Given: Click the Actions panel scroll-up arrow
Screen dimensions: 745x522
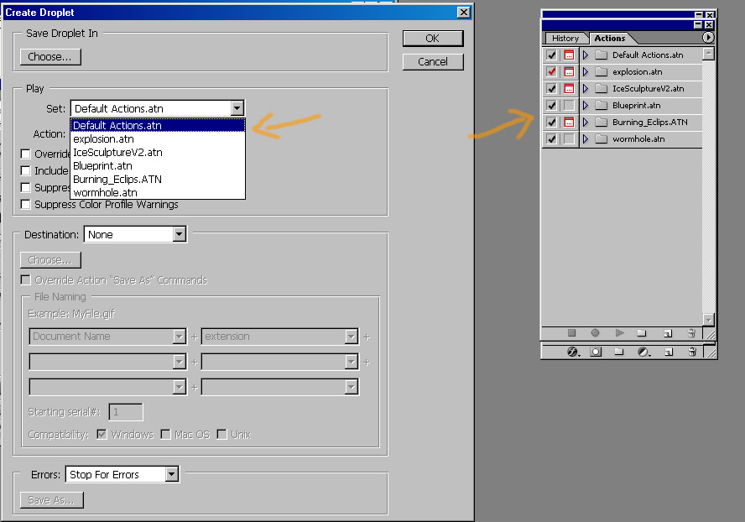Looking at the screenshot, I should (x=708, y=53).
